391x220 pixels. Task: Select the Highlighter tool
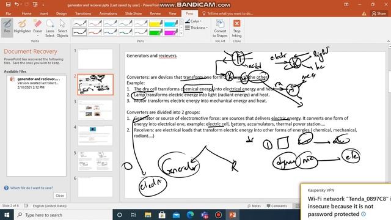[22, 27]
